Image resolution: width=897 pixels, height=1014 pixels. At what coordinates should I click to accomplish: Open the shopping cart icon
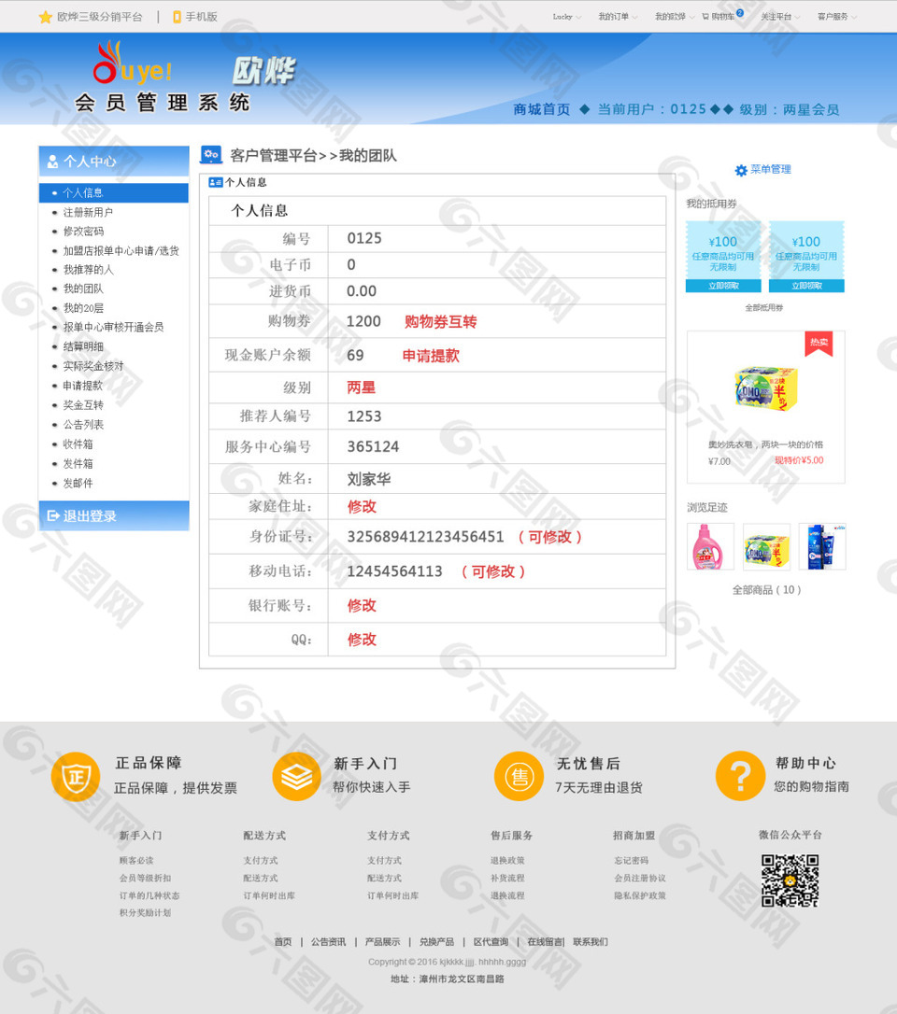point(705,17)
